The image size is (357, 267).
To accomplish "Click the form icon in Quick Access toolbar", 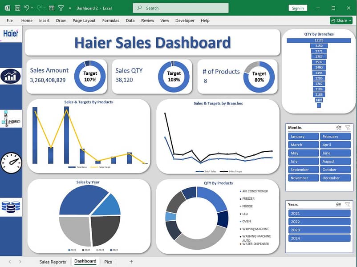I will [x=52, y=8].
